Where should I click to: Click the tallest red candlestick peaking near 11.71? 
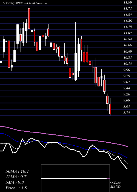click(x=29, y=18)
